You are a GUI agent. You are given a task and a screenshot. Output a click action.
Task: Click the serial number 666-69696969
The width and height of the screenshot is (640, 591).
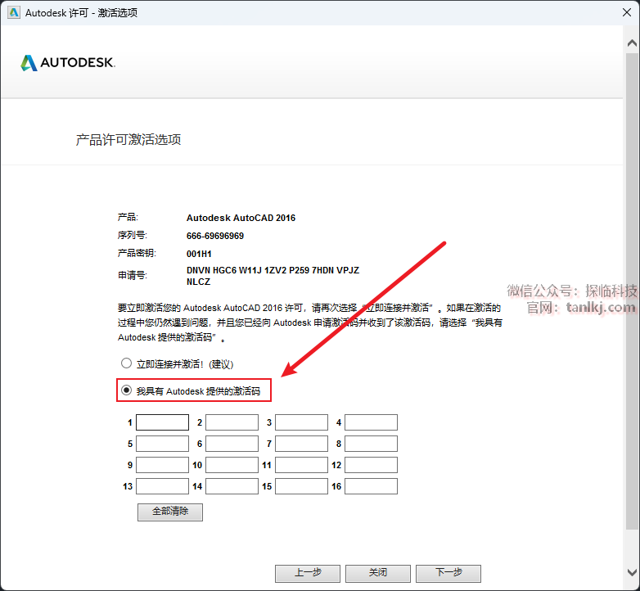point(215,236)
